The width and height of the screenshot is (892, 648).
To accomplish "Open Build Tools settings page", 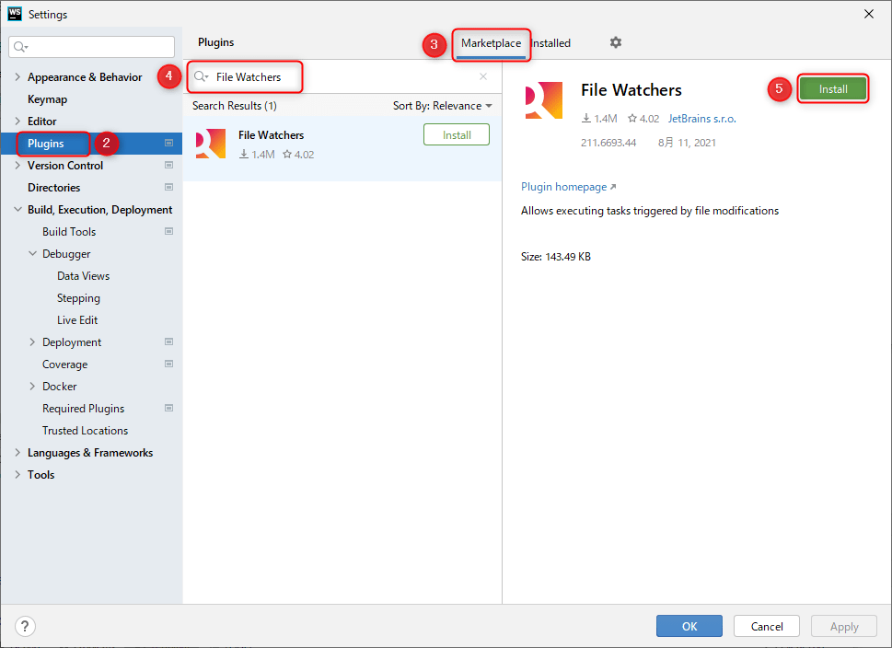I will pos(69,232).
